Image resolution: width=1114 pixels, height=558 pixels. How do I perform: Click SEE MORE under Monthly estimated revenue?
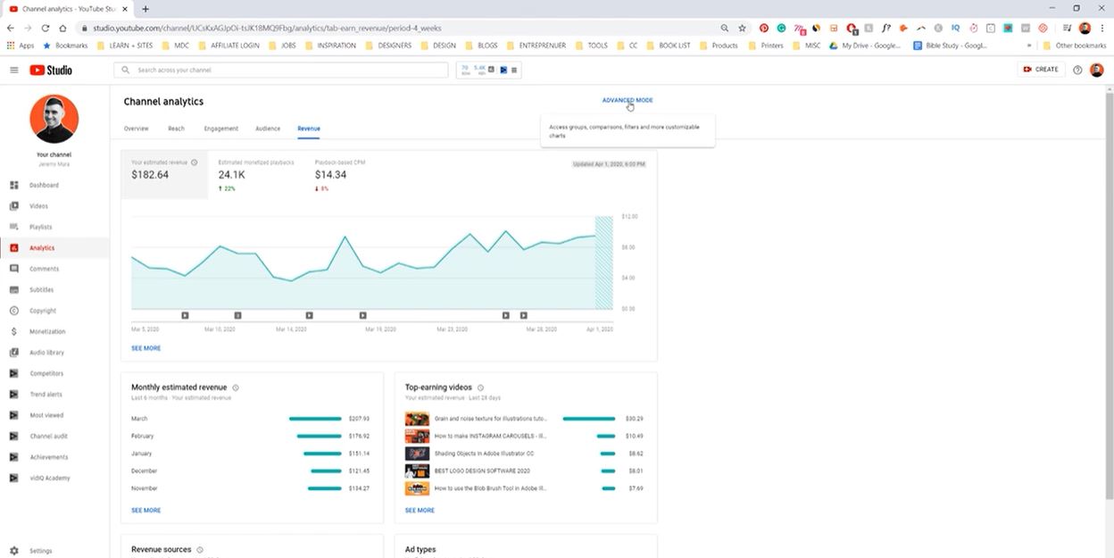[x=145, y=510]
